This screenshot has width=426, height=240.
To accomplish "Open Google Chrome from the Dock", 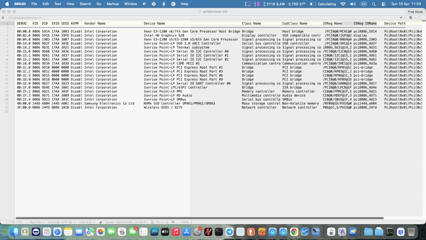I will tap(294, 232).
